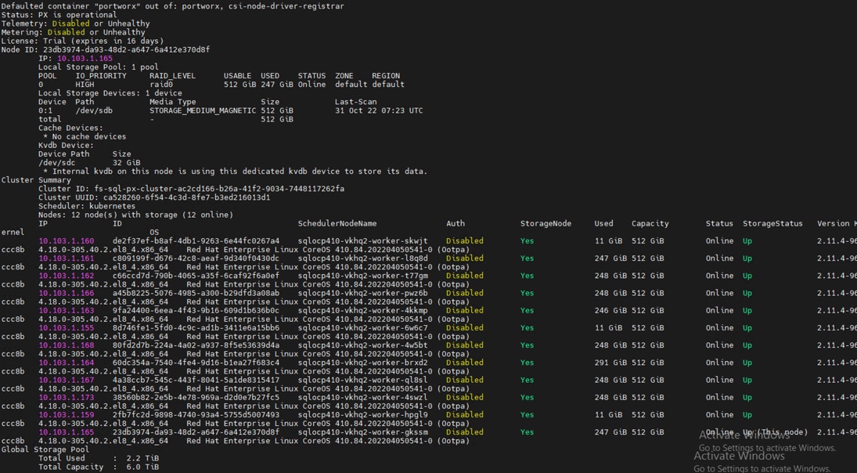The width and height of the screenshot is (857, 473).
Task: Click node ID de2f37ef-b8af-4db1-9263-6e44fc0267a4
Action: [x=196, y=240]
